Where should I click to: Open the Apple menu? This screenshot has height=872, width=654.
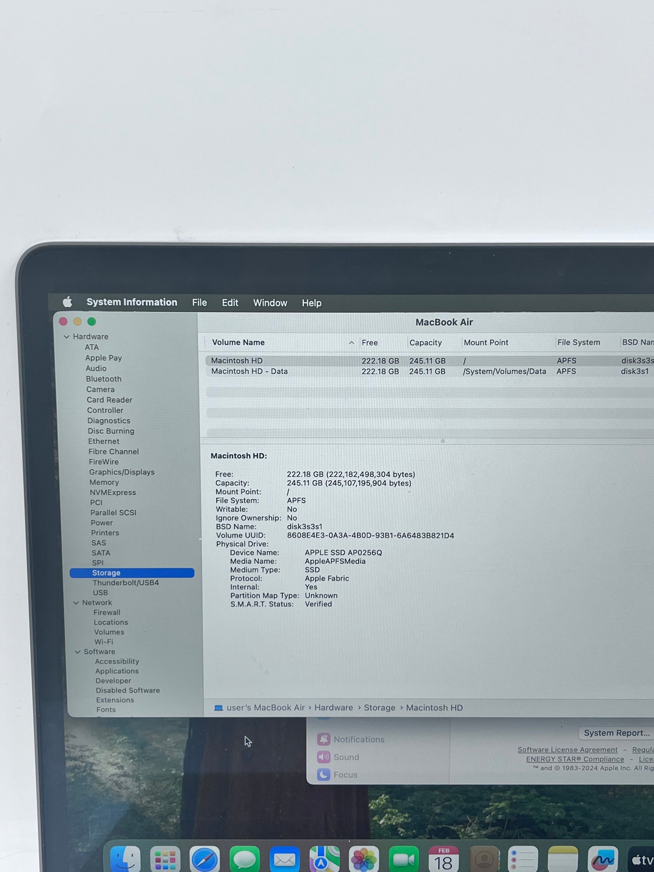coord(67,302)
